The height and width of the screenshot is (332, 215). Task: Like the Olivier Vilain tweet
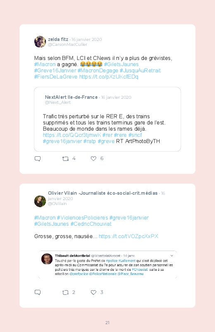click(93, 292)
